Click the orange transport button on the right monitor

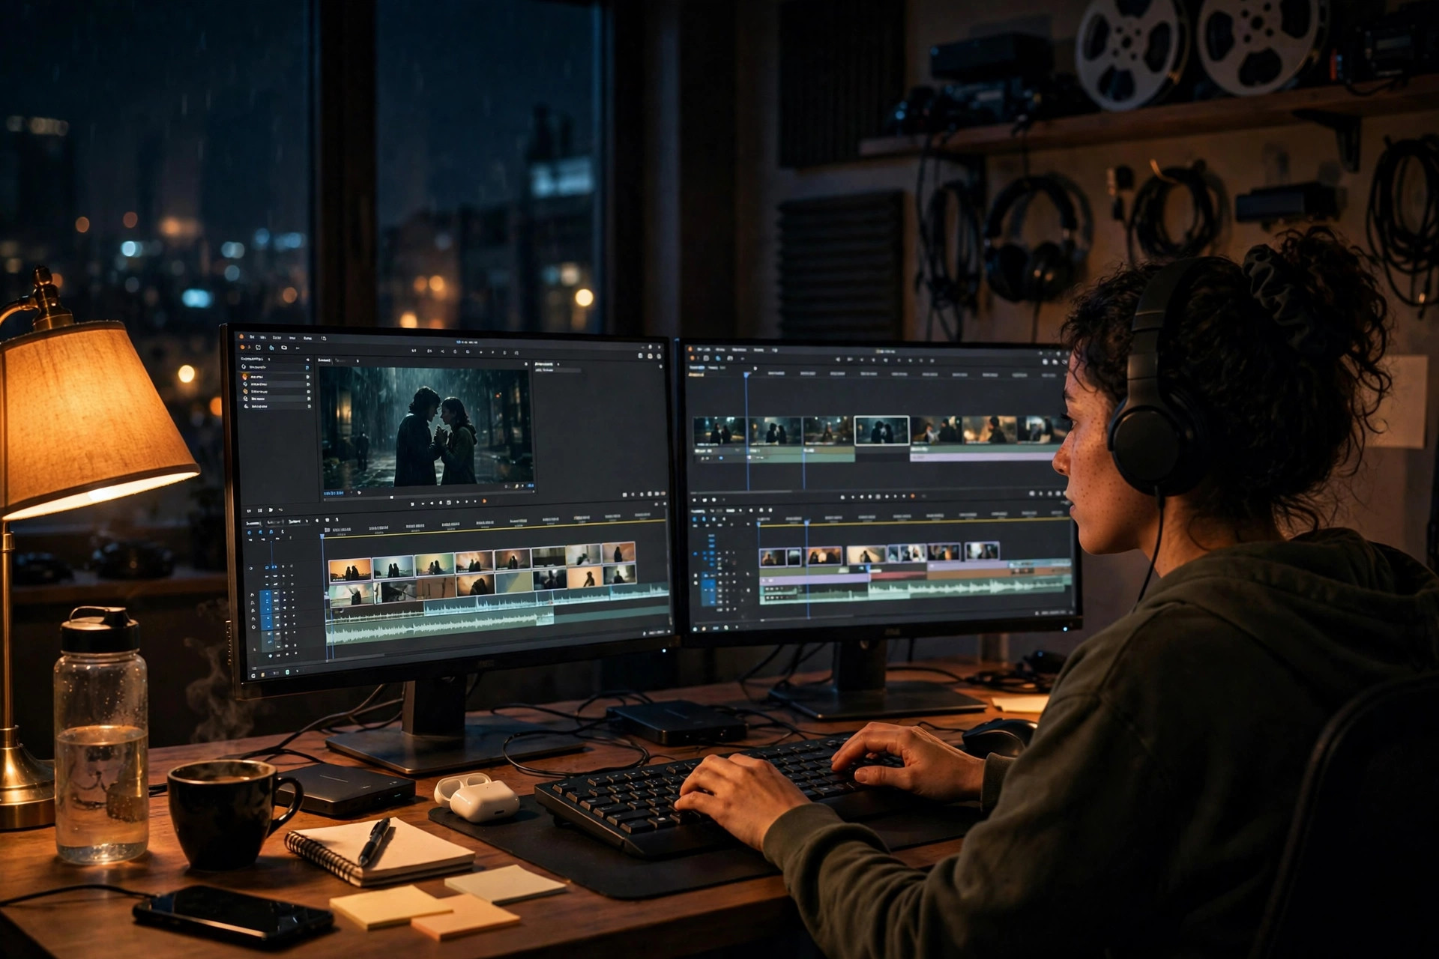coord(913,496)
